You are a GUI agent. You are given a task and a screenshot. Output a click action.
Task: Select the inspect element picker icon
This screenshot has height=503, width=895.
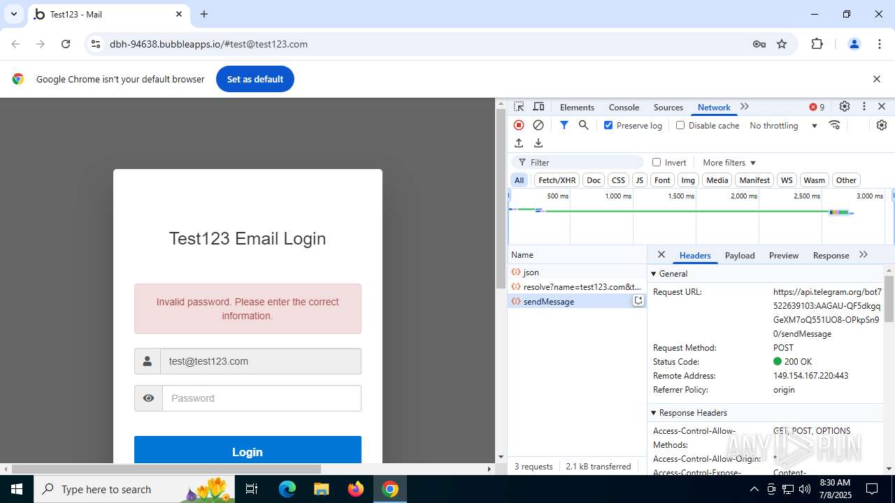pos(519,107)
